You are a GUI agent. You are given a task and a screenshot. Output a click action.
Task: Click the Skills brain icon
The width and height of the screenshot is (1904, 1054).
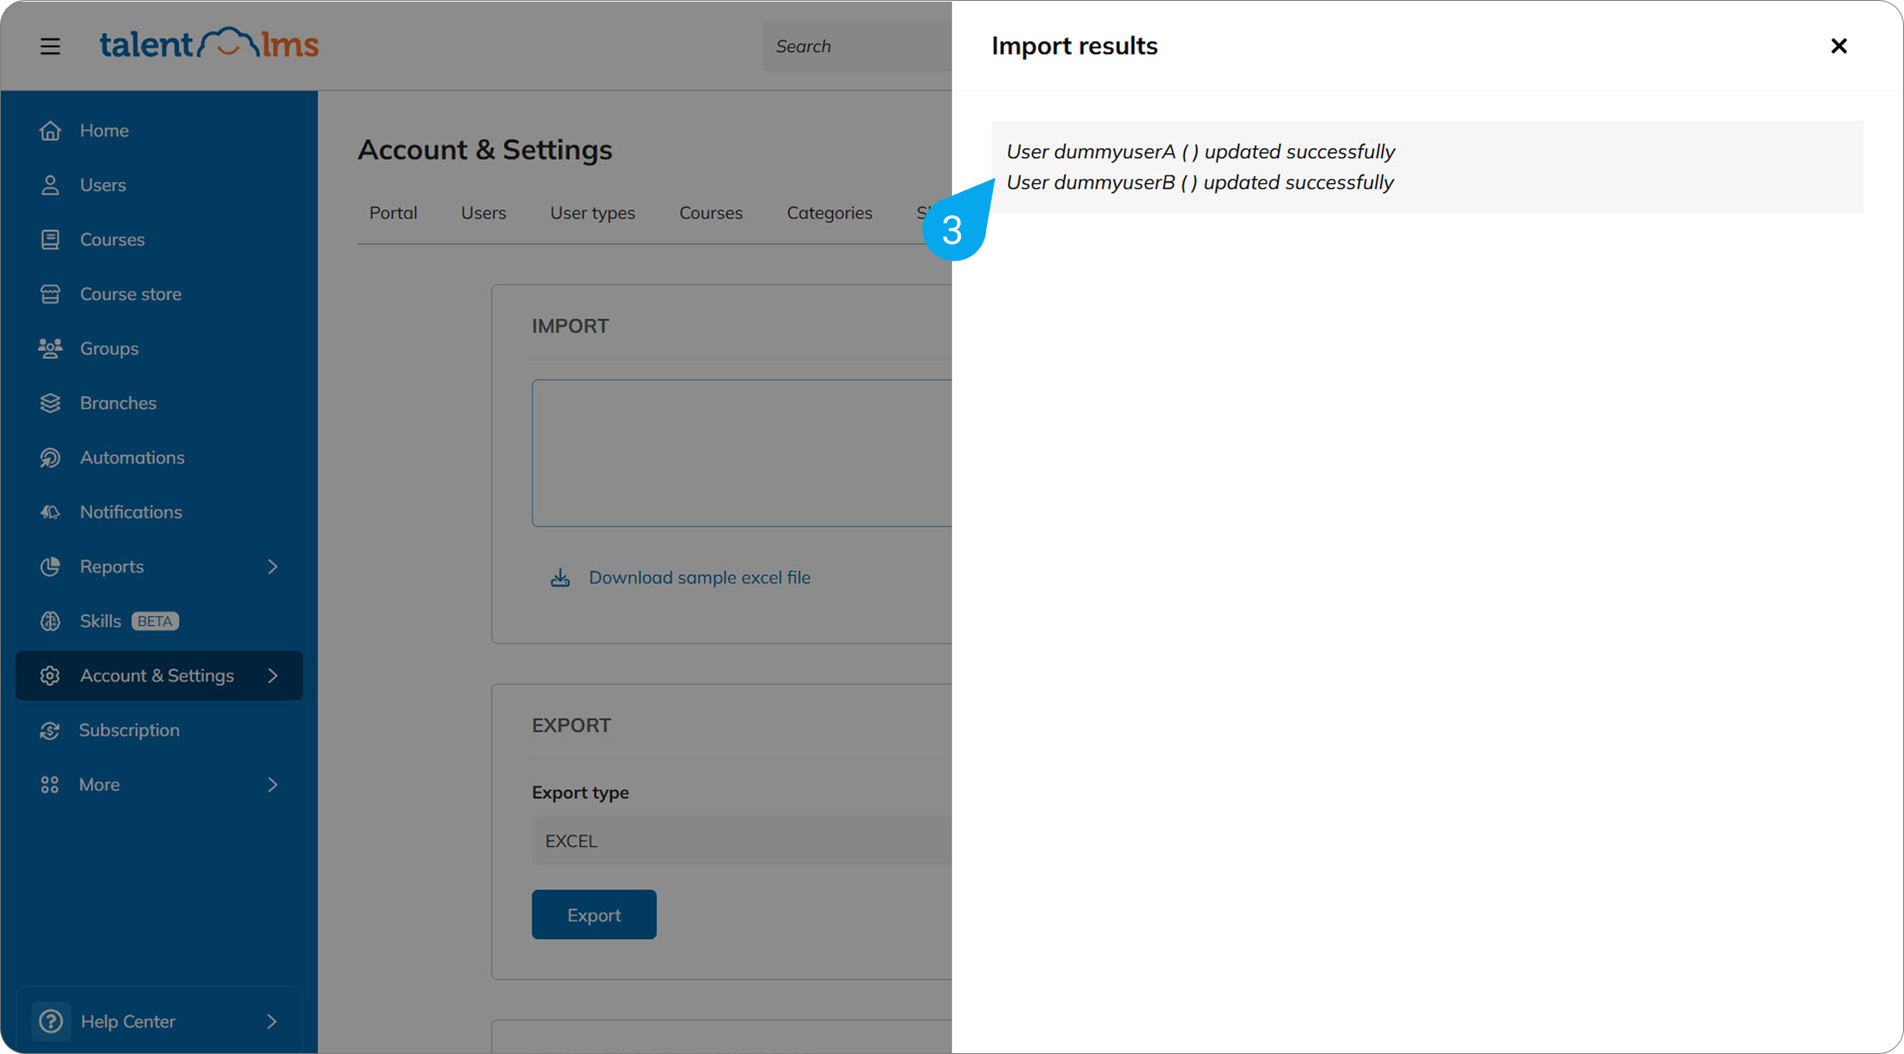point(50,621)
